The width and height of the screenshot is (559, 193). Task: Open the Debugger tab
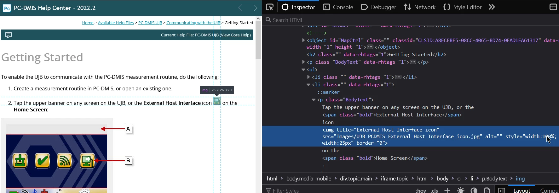(378, 7)
